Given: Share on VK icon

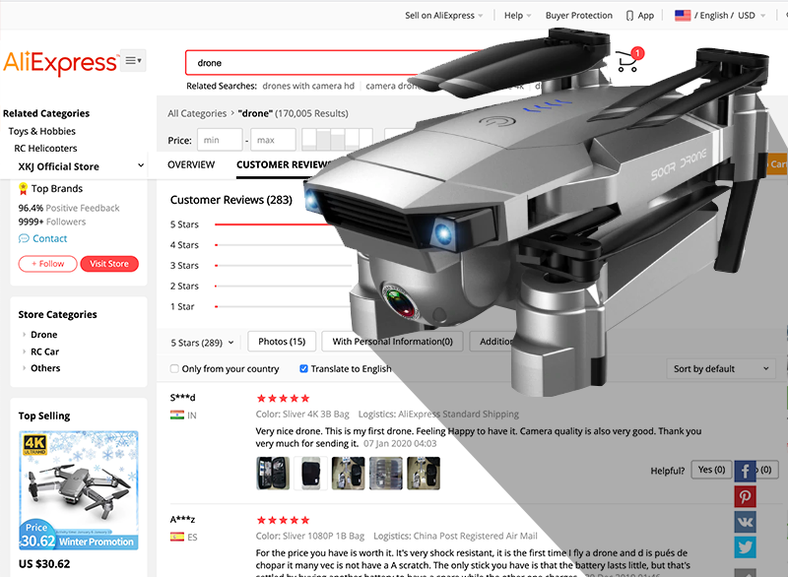Looking at the screenshot, I should pos(746,522).
